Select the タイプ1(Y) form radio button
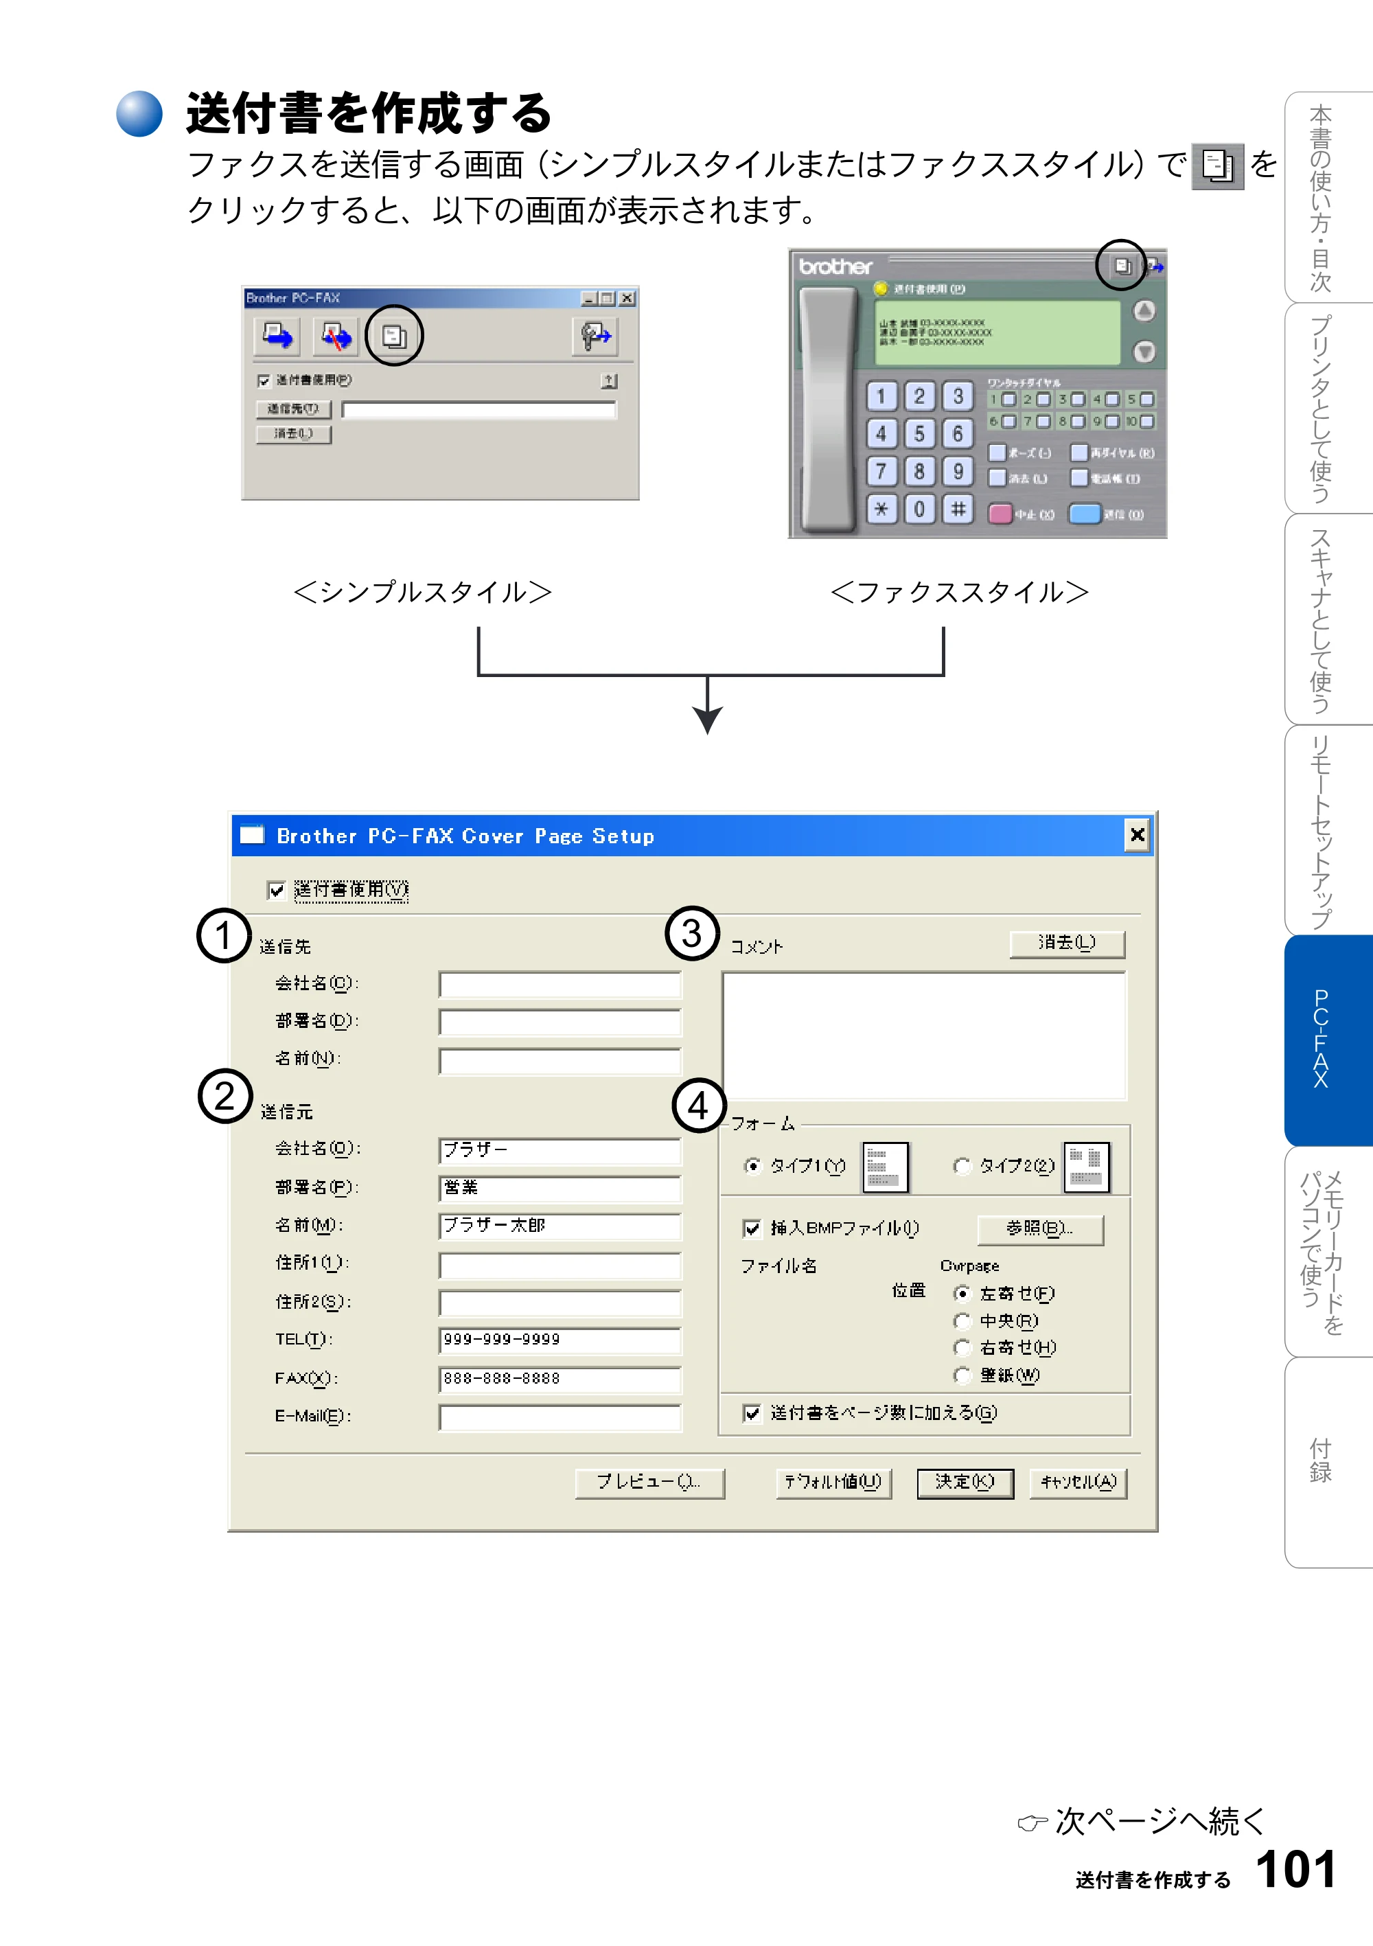 tap(752, 1166)
